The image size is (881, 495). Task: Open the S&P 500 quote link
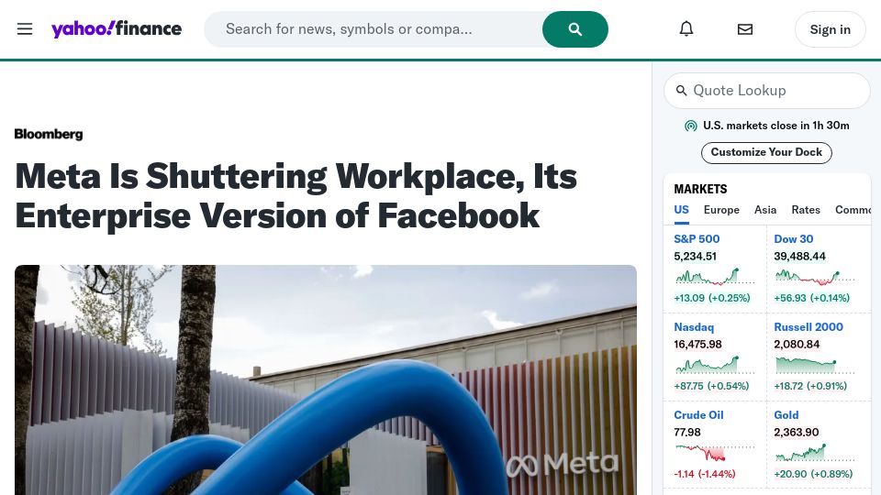point(697,239)
